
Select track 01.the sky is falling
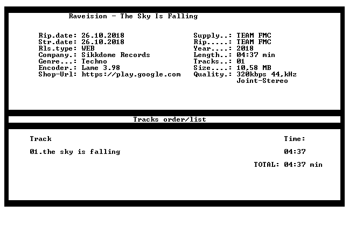click(75, 152)
